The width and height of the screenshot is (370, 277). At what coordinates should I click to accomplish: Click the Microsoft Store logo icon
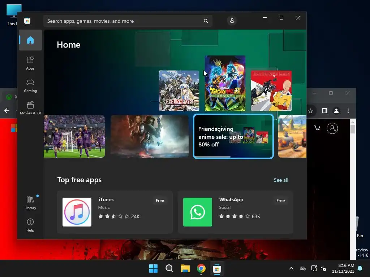pos(27,21)
